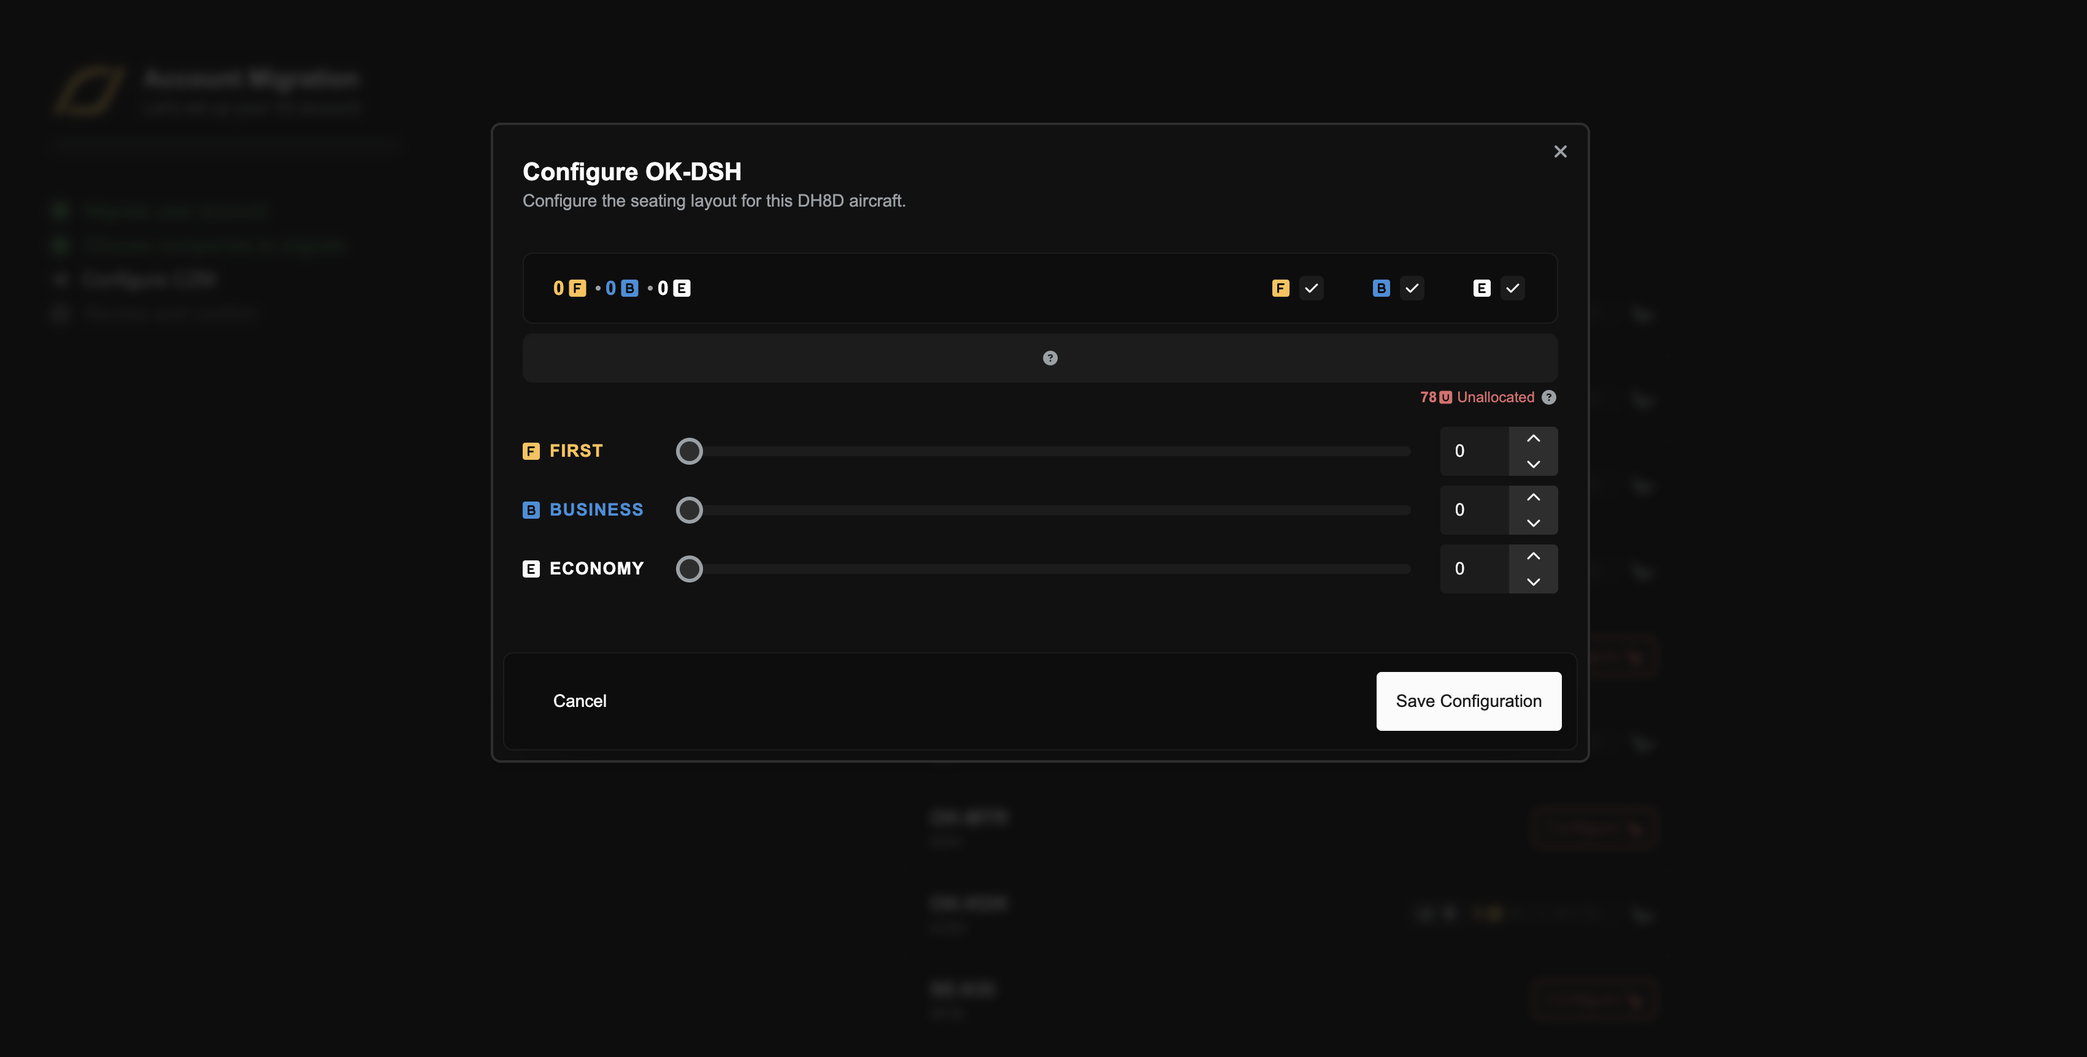This screenshot has height=1057, width=2087.
Task: Click the B icon beside the BUSINESS label
Action: pyautogui.click(x=531, y=509)
